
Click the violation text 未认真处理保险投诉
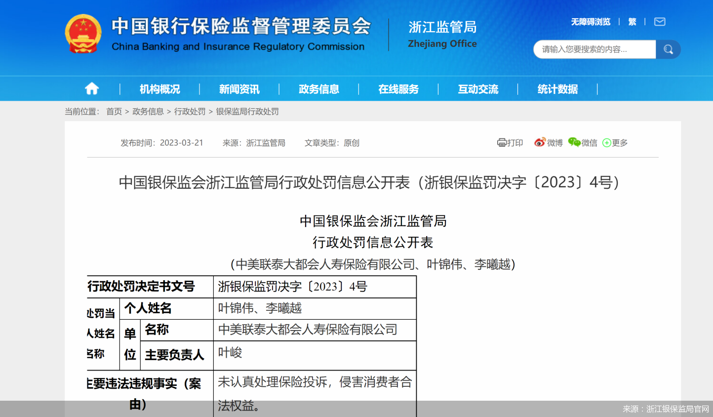click(x=273, y=382)
